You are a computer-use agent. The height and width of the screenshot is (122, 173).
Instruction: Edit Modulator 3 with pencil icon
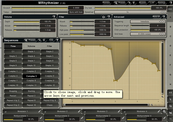click(119, 111)
